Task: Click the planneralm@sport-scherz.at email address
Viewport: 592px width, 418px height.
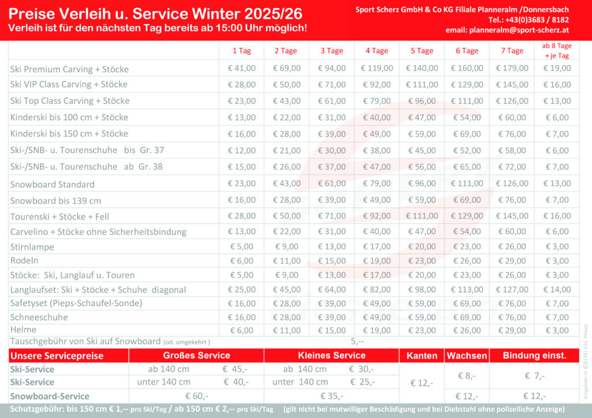Action: click(x=508, y=30)
